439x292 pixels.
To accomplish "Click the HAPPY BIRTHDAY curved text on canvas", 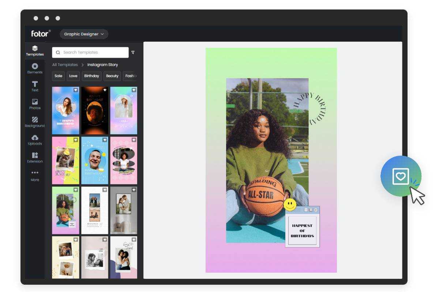I will [x=310, y=108].
